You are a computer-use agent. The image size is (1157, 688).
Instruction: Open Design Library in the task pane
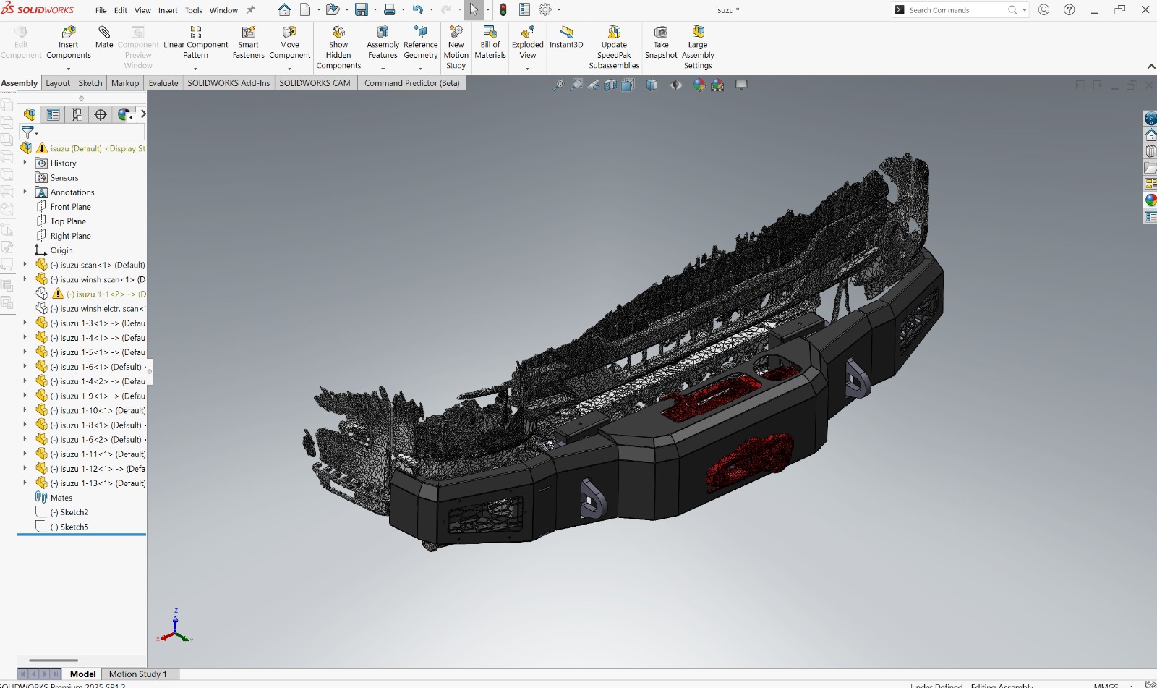pos(1150,151)
